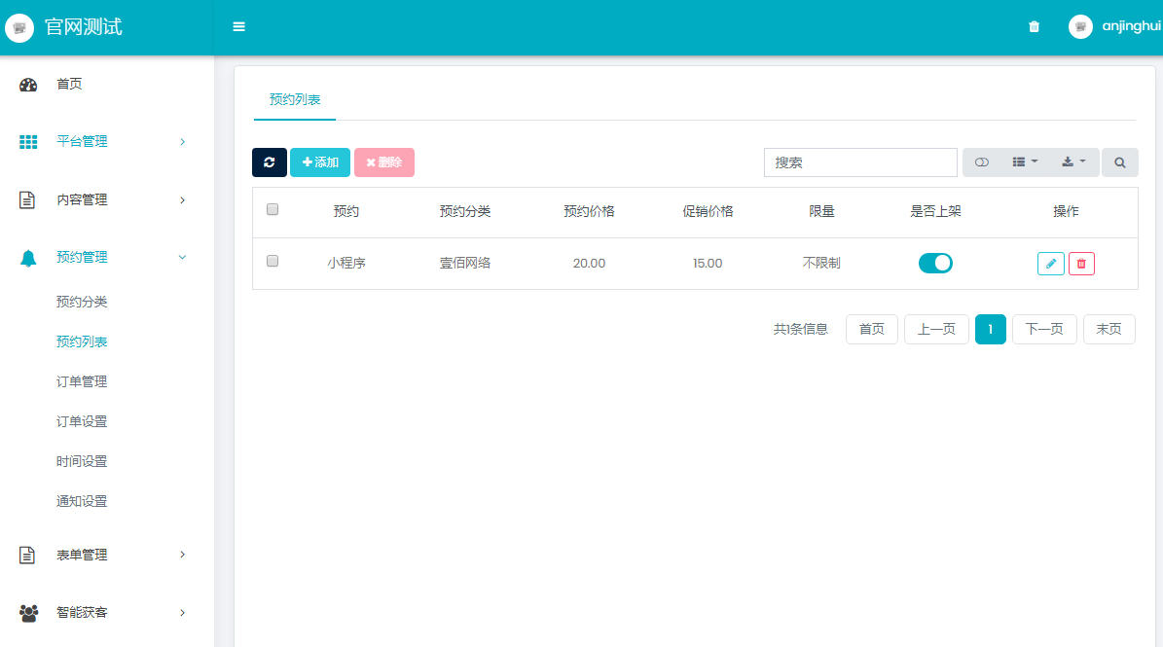Click the trash icon in top bar

click(1034, 27)
